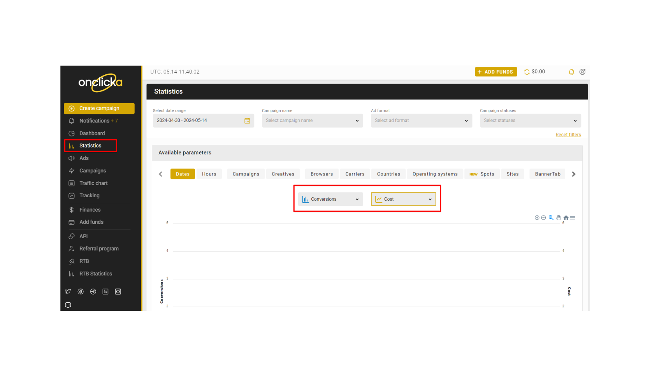This screenshot has height=377, width=650.
Task: Open the user account profile icon
Action: click(x=582, y=72)
